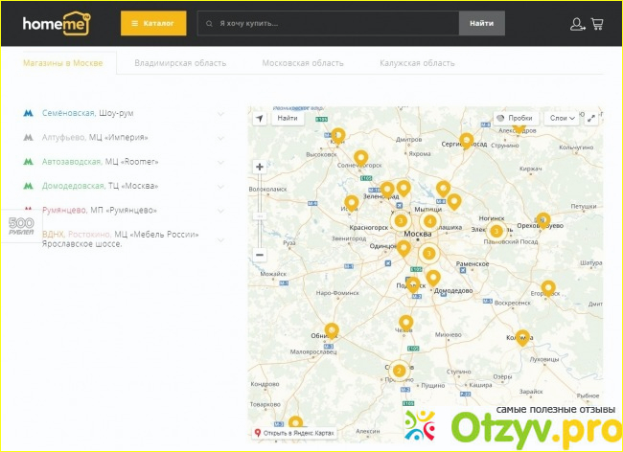Click the store pin near Егорьевск
Viewport: 623px width, 452px height.
tap(548, 287)
